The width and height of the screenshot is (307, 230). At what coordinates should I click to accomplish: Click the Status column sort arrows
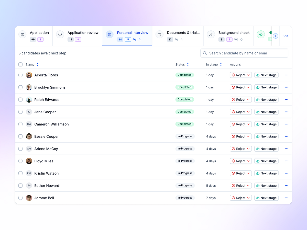(188, 64)
